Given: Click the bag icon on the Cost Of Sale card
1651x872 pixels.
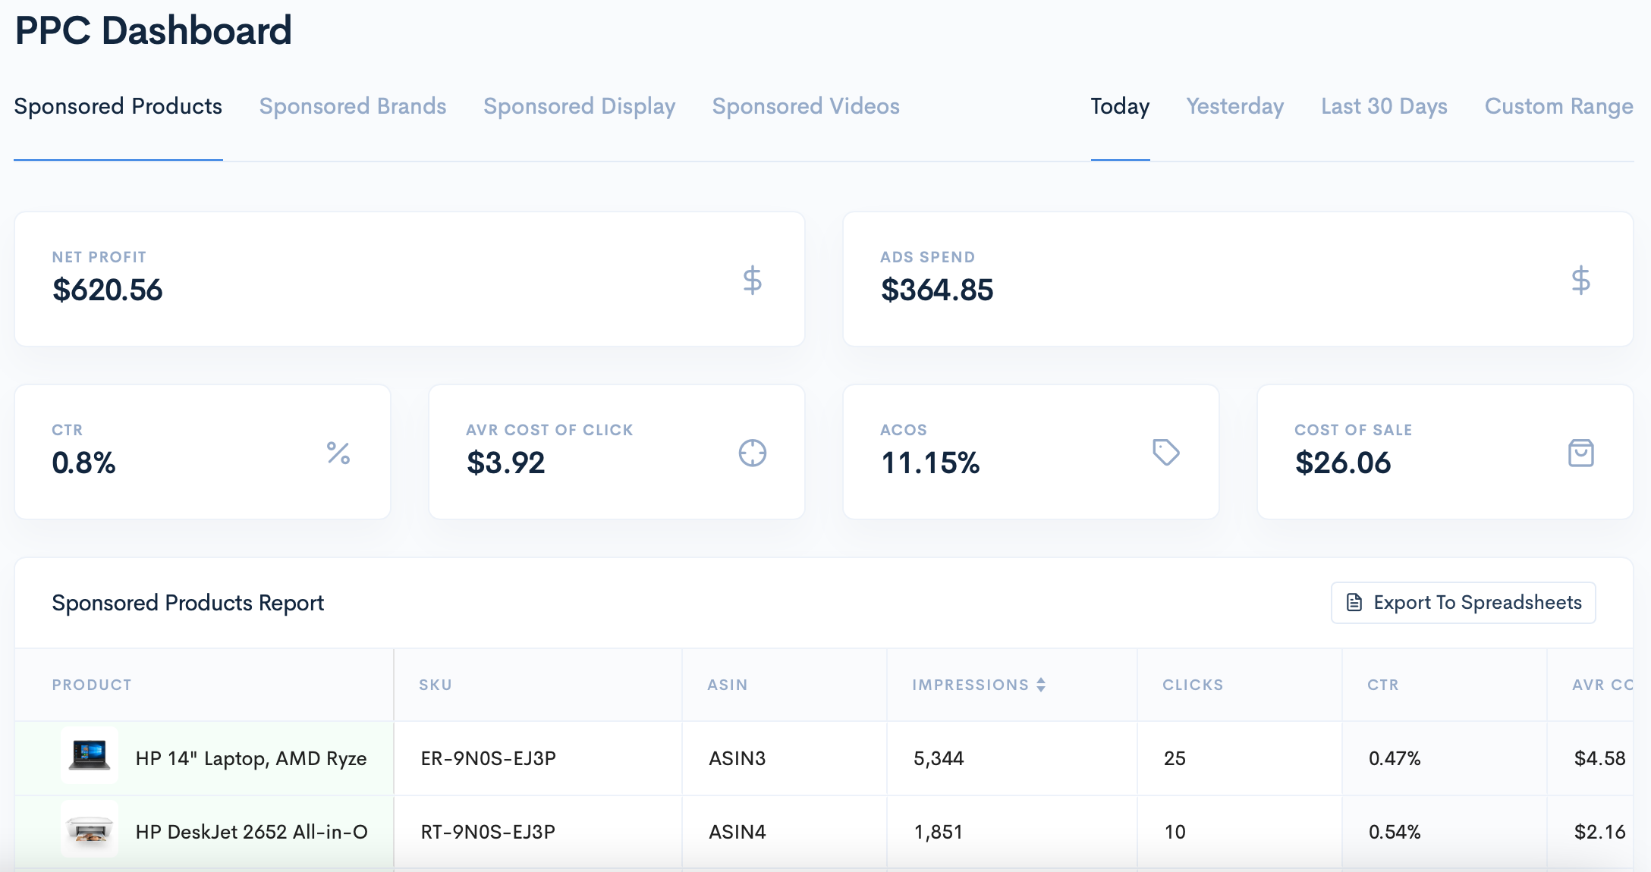Looking at the screenshot, I should pos(1580,453).
